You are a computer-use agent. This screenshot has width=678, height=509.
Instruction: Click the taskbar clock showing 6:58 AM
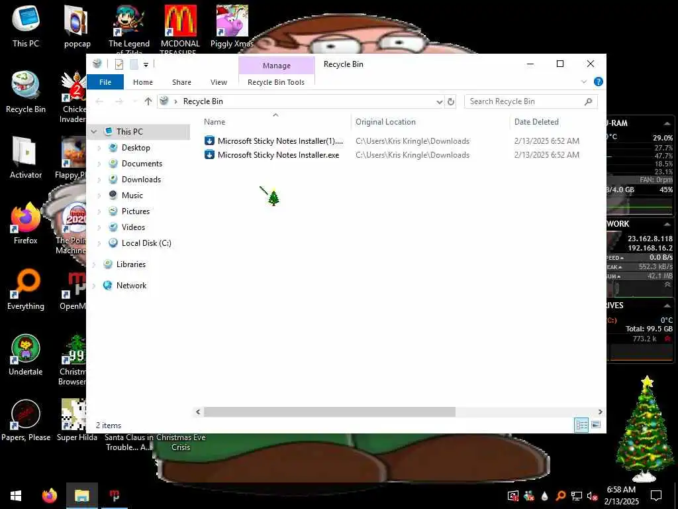click(x=621, y=496)
